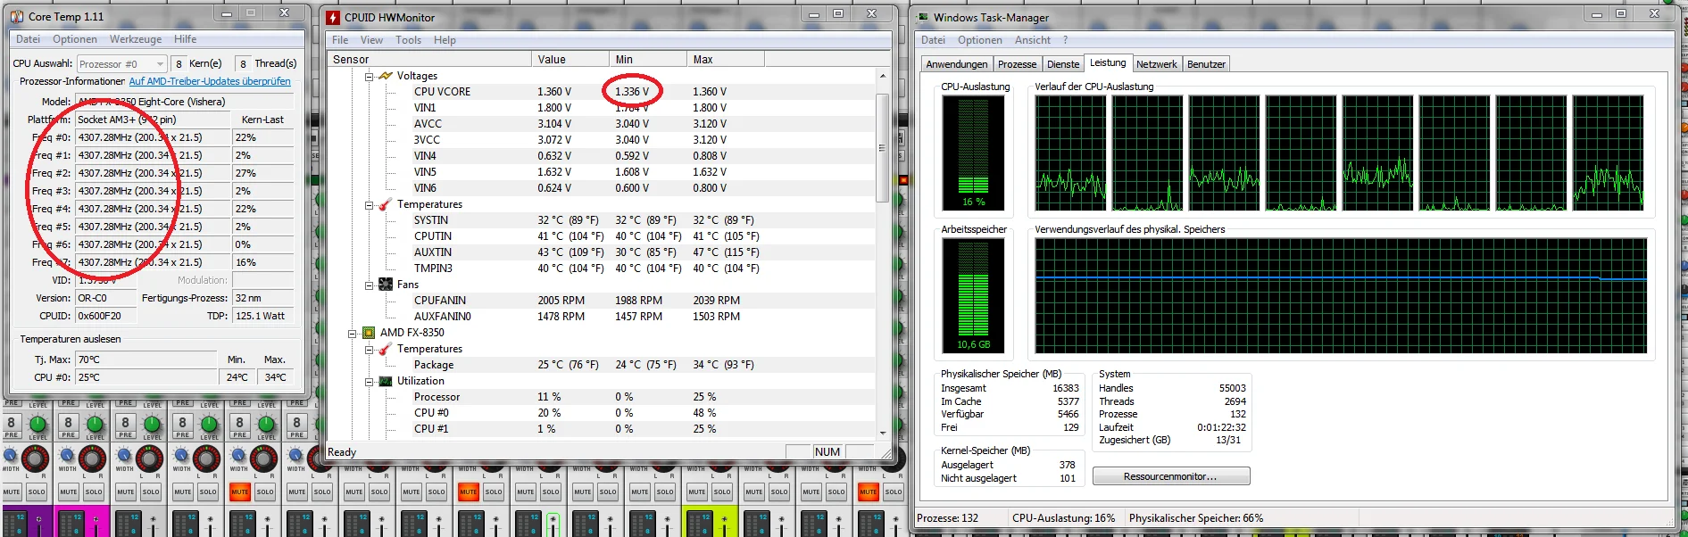
Task: Select the Processor utilization row in HWMonitor
Action: pyautogui.click(x=600, y=397)
